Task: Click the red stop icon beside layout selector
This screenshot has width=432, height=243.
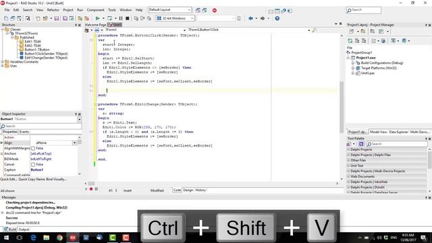Action: (215, 11)
